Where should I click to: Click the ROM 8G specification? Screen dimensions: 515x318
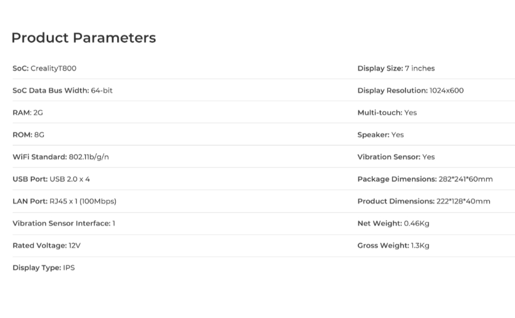[x=29, y=135]
